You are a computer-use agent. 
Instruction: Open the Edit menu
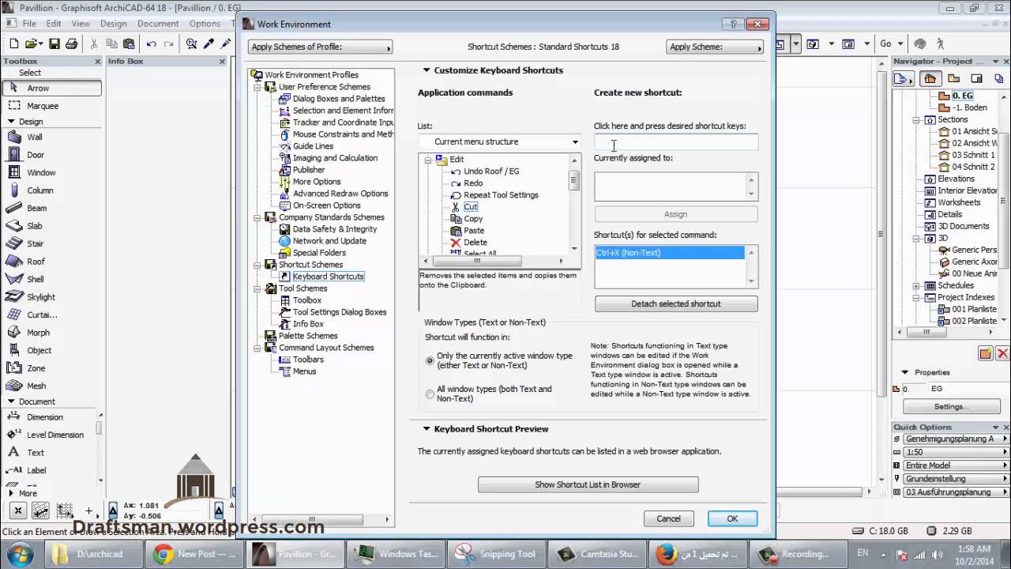tap(54, 24)
